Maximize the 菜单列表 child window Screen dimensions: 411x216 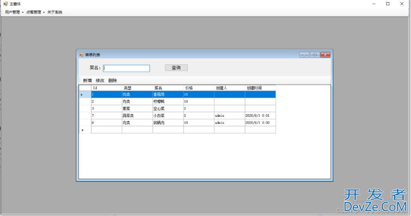point(315,55)
